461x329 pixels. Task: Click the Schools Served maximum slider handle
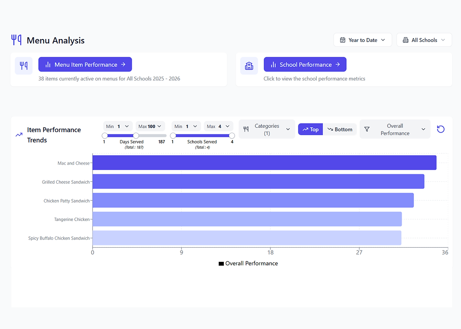(231, 135)
